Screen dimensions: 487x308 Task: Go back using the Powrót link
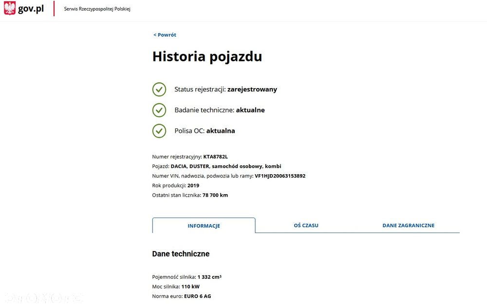click(x=165, y=35)
